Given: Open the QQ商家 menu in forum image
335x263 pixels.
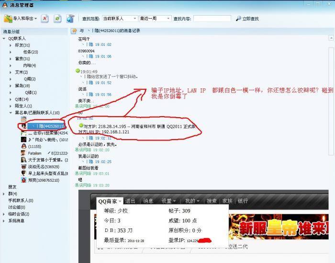Looking at the screenshot, I should (110, 201).
